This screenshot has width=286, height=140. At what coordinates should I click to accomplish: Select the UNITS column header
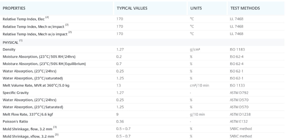(196, 8)
